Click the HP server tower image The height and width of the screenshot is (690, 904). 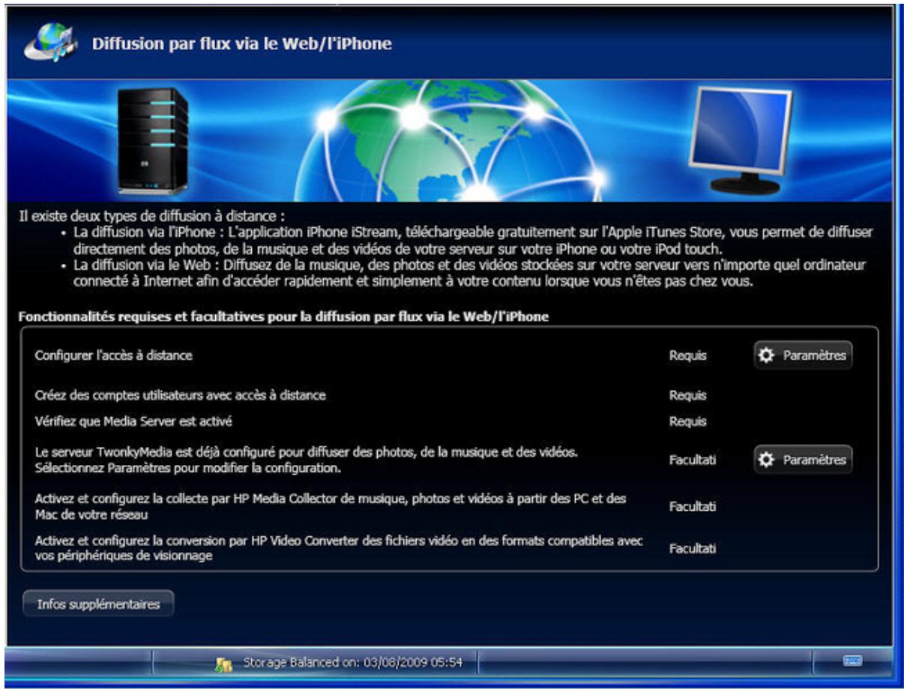pyautogui.click(x=152, y=141)
